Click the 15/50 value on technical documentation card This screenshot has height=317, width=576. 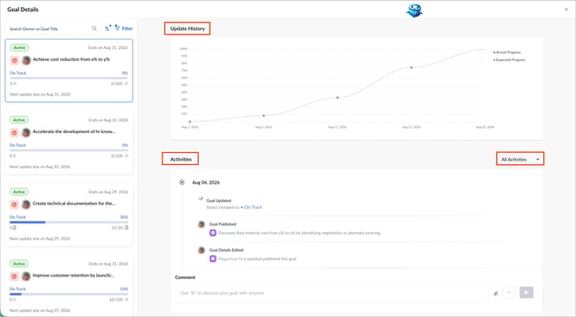[117, 228]
